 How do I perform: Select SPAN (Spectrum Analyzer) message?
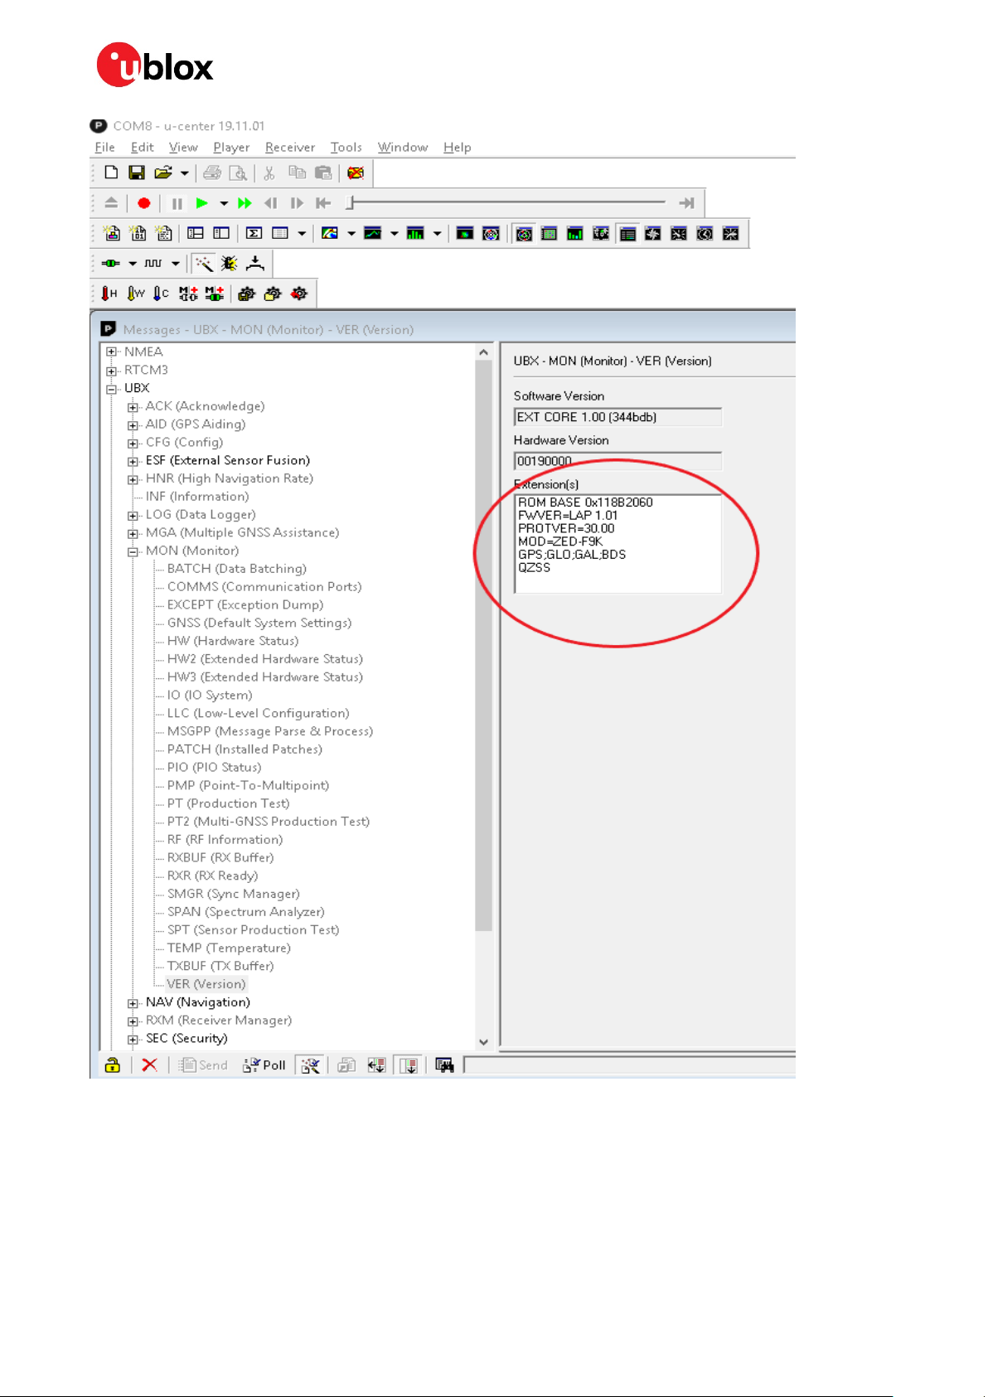point(246,912)
